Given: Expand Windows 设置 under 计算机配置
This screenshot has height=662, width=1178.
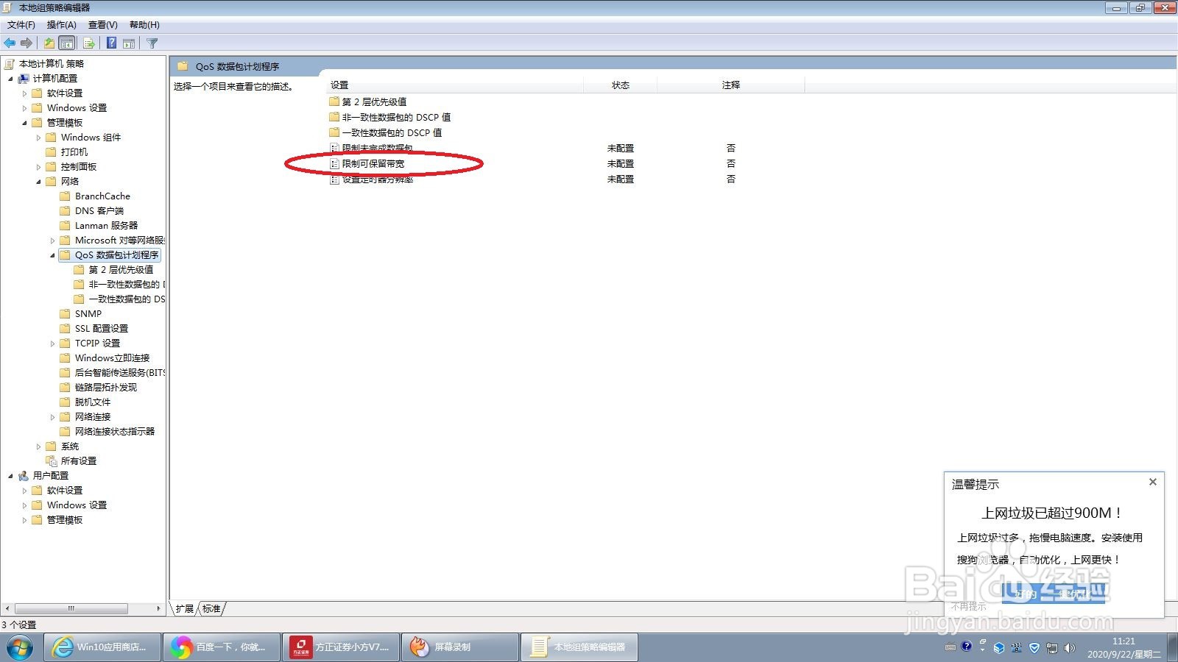Looking at the screenshot, I should [x=24, y=108].
